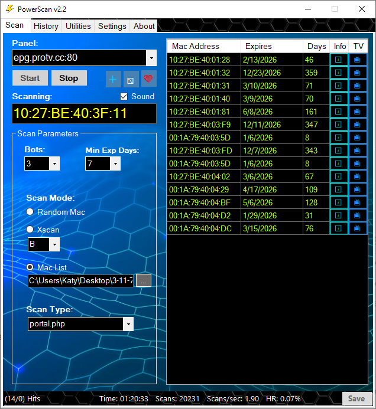Click the Start button

point(30,78)
